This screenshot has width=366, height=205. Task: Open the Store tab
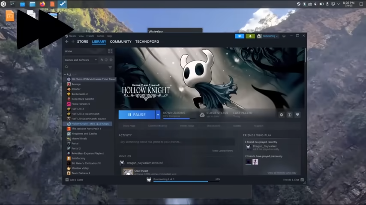[x=83, y=42]
